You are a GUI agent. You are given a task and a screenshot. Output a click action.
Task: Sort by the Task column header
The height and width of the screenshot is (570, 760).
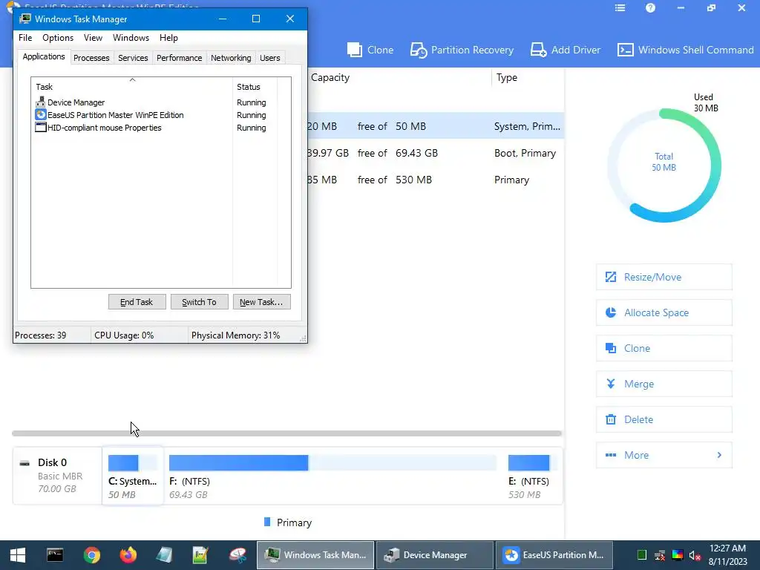click(x=132, y=86)
